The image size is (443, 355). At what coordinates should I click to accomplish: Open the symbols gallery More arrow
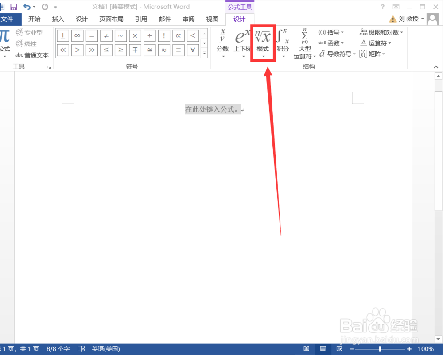coord(204,52)
